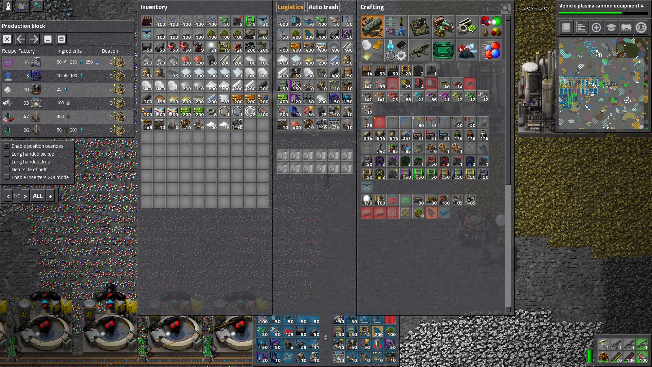
Task: Click the Vehicle plasma cannon research progress bar
Action: click(x=603, y=13)
